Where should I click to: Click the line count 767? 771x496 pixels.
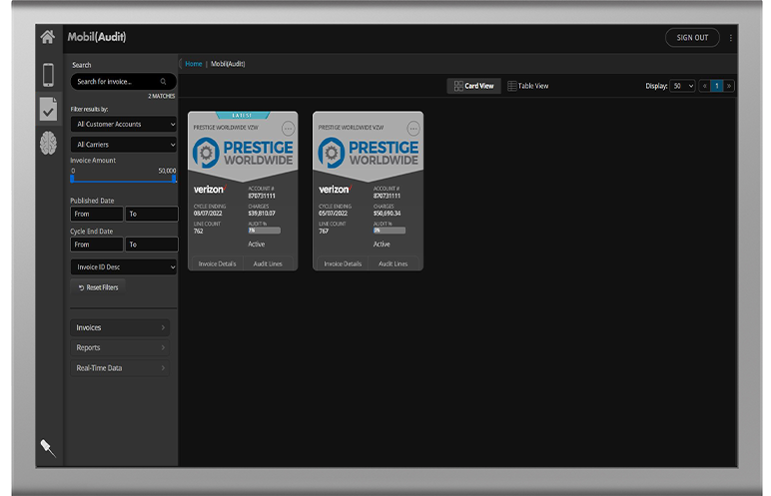324,232
